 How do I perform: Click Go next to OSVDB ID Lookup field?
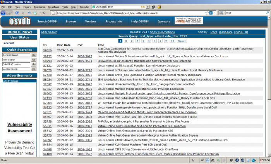click(x=34, y=64)
